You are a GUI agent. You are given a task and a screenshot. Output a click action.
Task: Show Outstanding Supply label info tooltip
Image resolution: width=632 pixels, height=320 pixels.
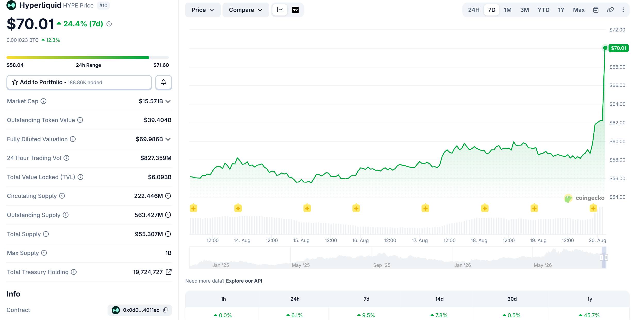point(66,215)
